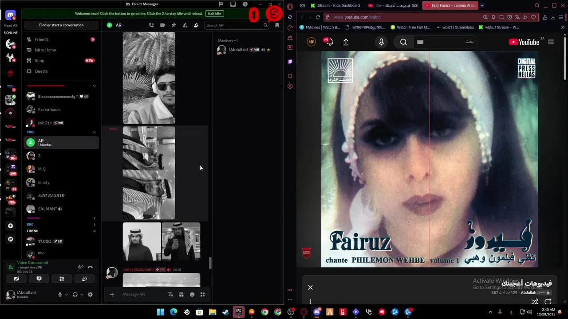
Task: Go to Discord Direct Messages home icon
Action: (x=11, y=16)
